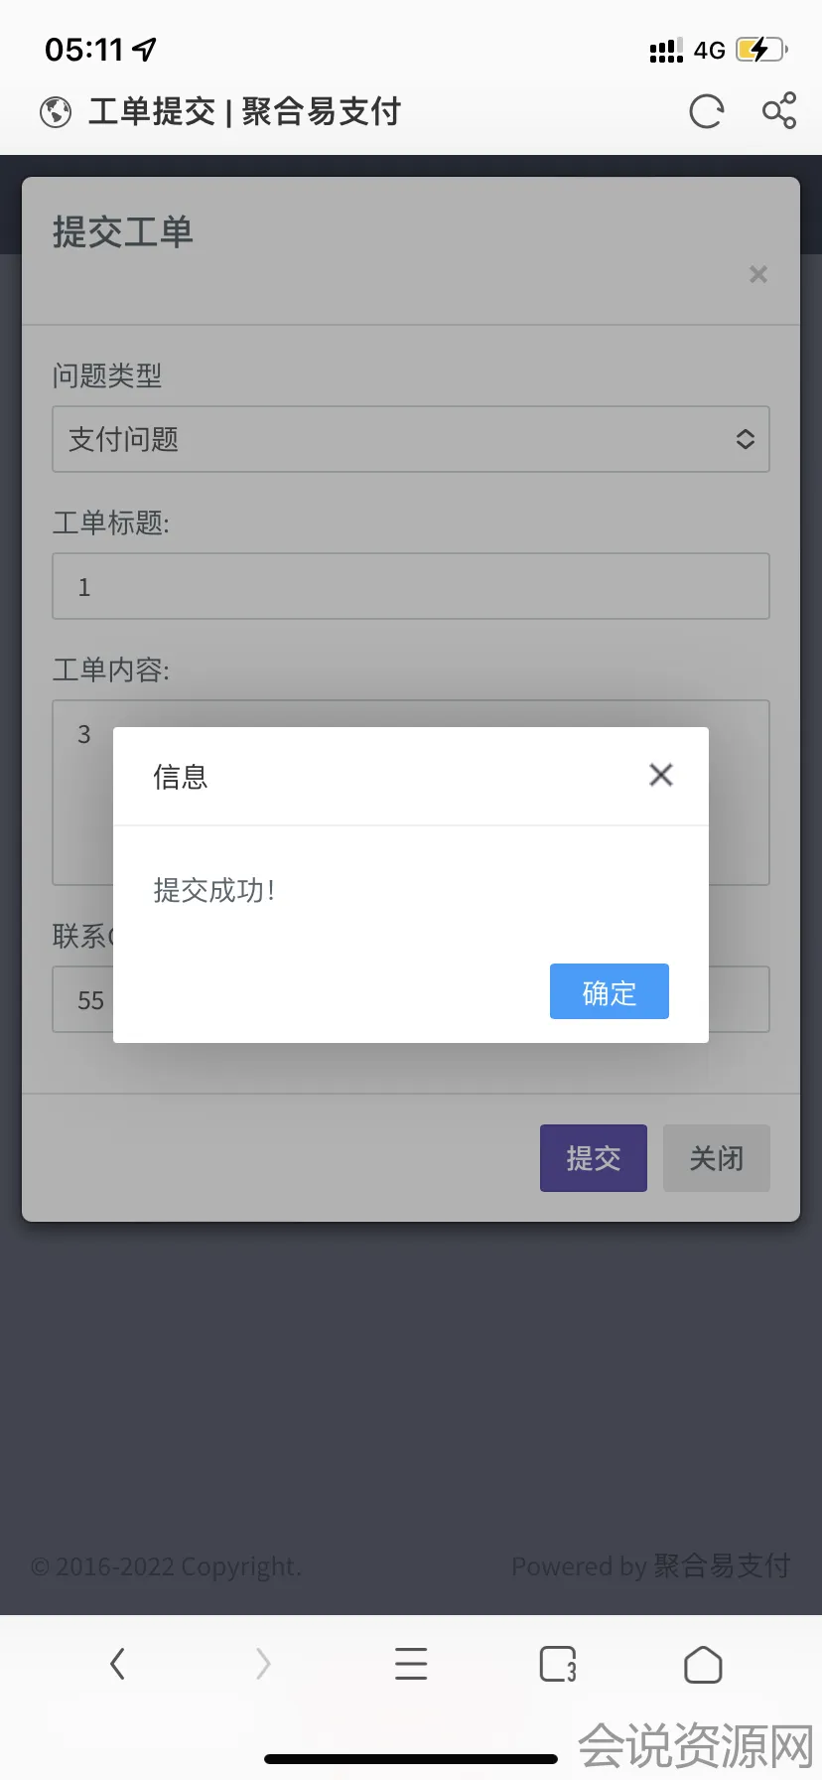Screen dimensions: 822x1780
Task: Tap the browser forward arrow
Action: [263, 1663]
